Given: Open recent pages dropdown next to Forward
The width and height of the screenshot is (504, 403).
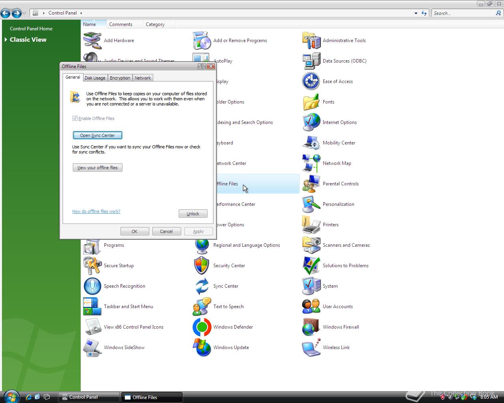Looking at the screenshot, I should (24, 13).
